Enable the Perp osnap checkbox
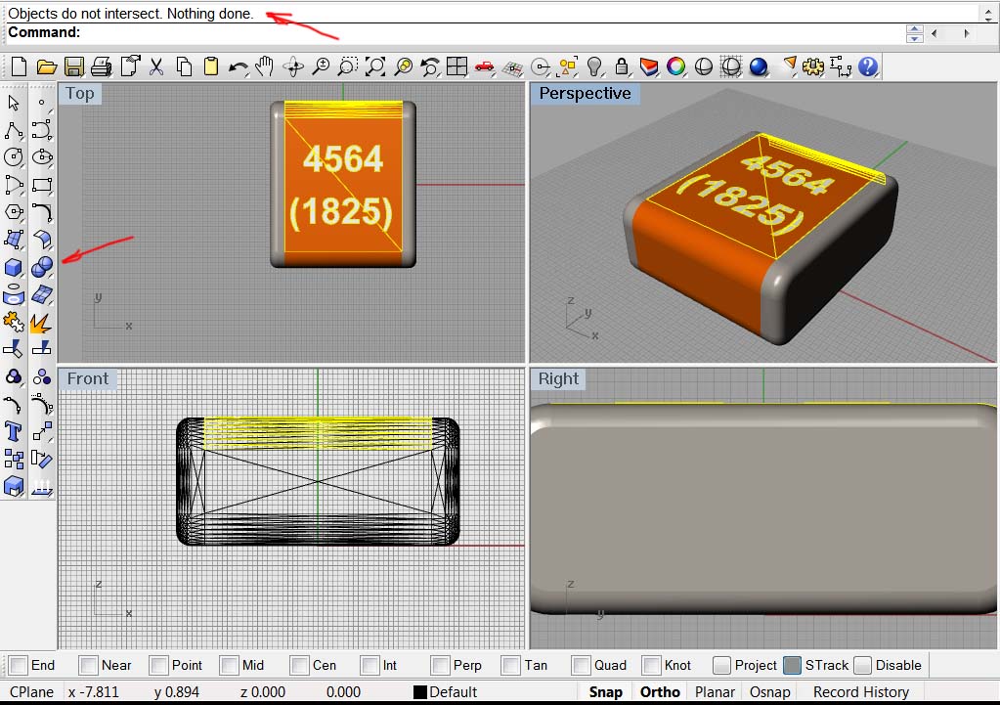Screen dimensions: 1000x705 pyautogui.click(x=440, y=666)
